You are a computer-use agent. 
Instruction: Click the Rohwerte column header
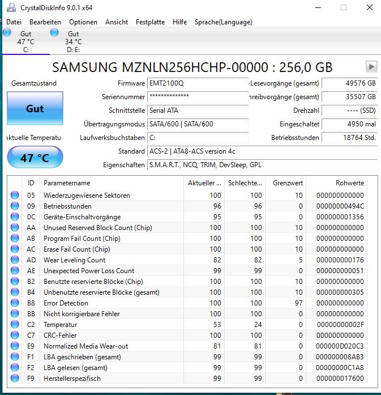[336, 183]
